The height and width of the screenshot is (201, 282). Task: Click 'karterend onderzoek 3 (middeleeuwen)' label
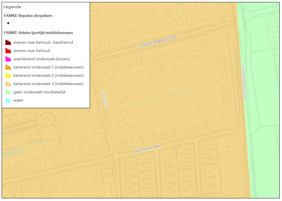48,84
